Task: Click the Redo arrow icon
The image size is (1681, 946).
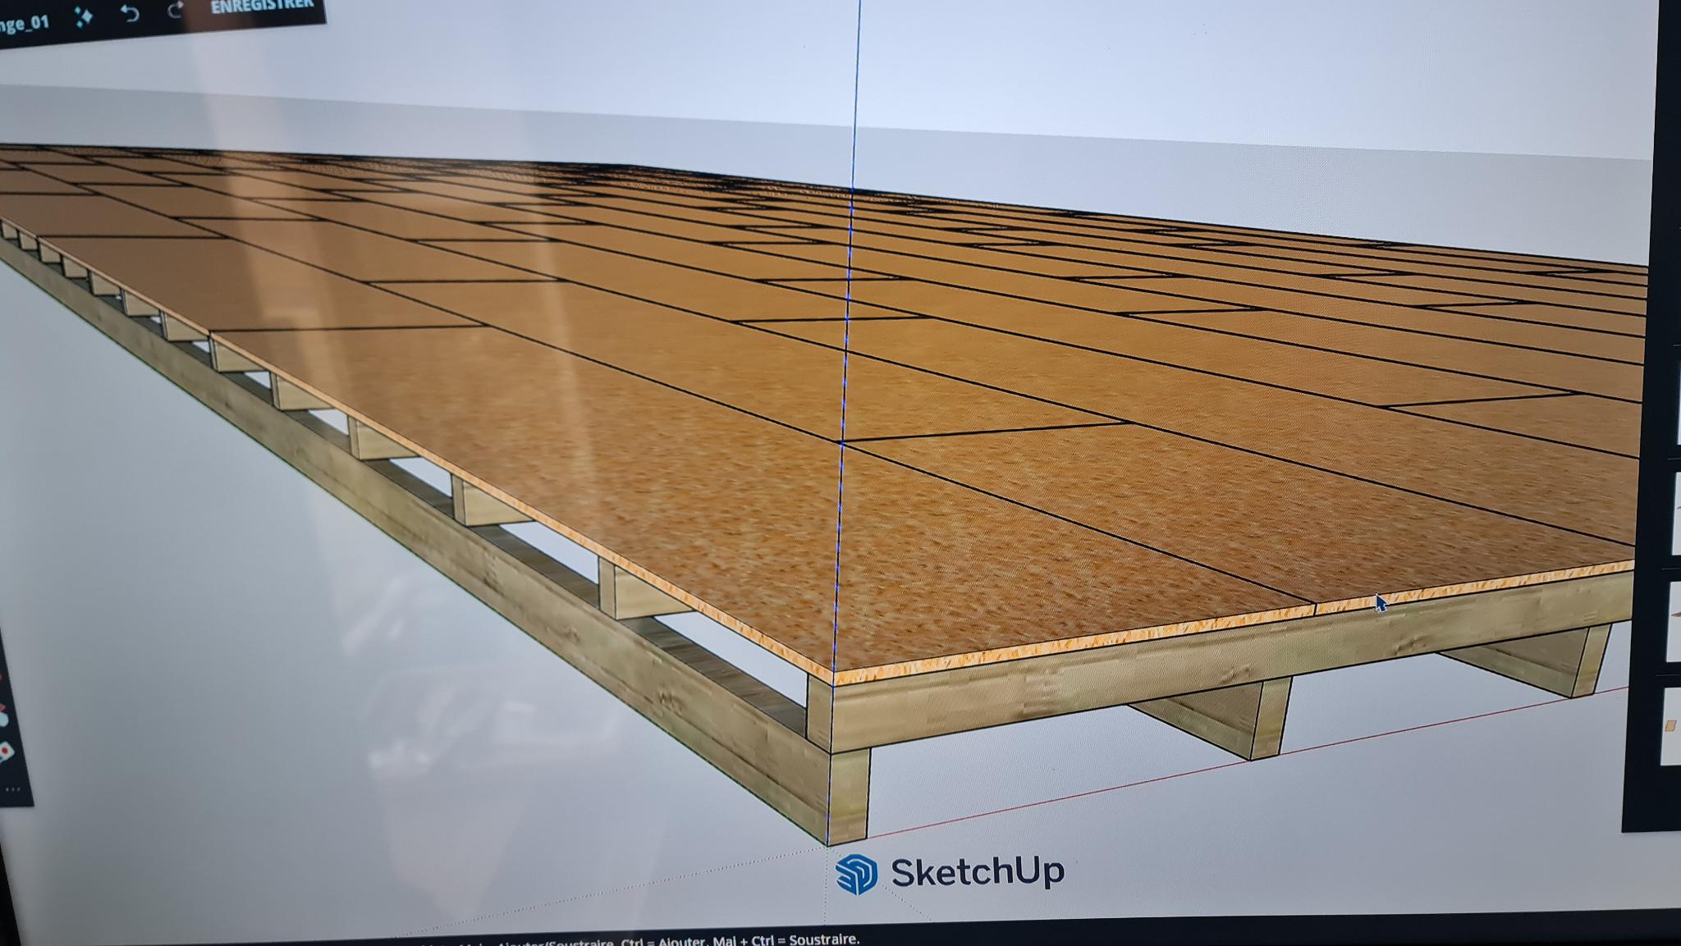Action: 175,11
